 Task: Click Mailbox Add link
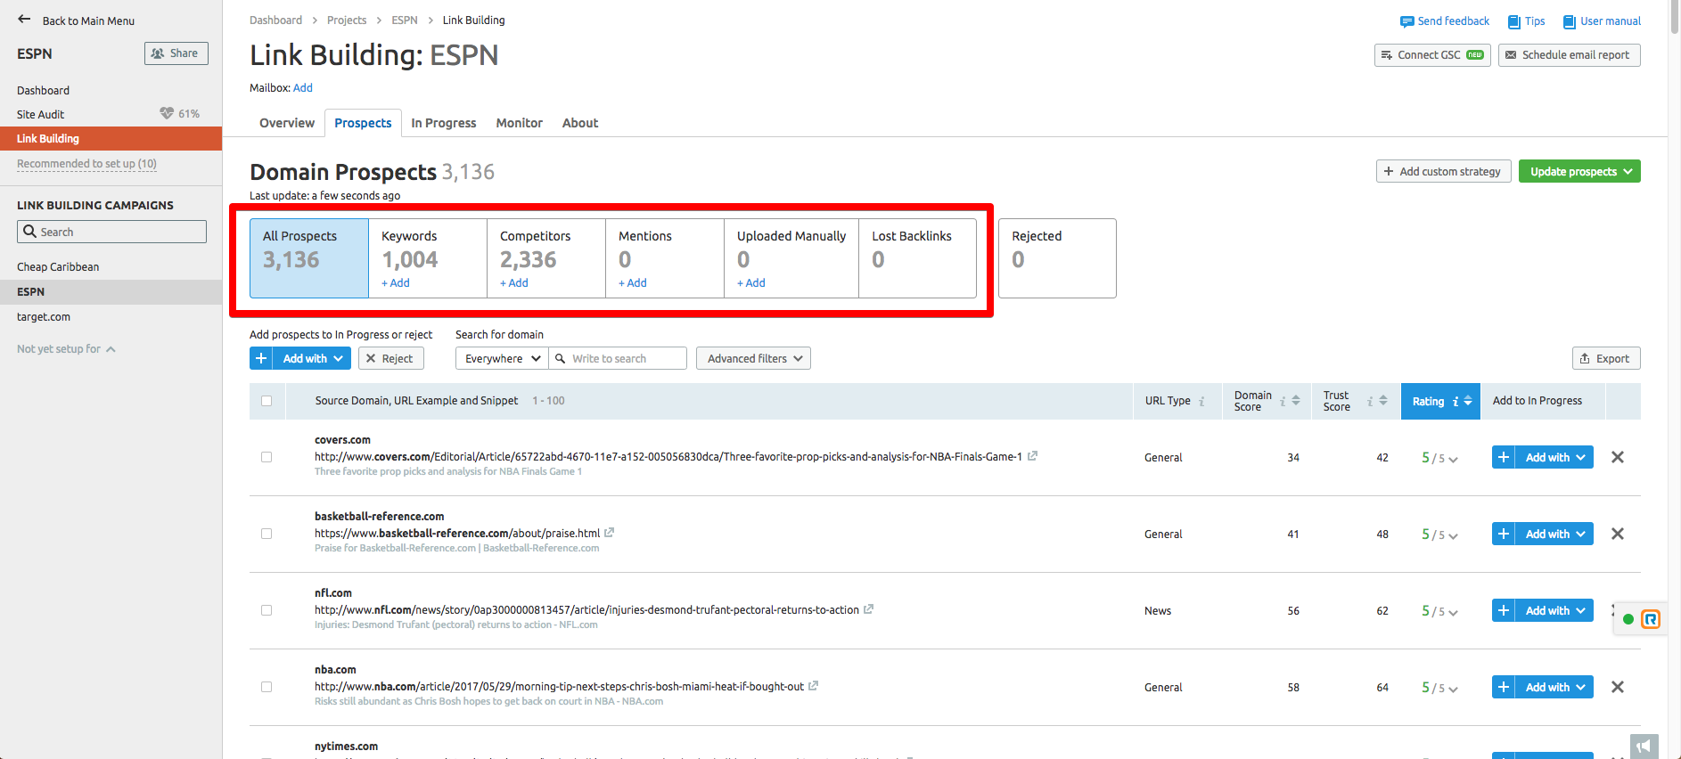coord(303,87)
